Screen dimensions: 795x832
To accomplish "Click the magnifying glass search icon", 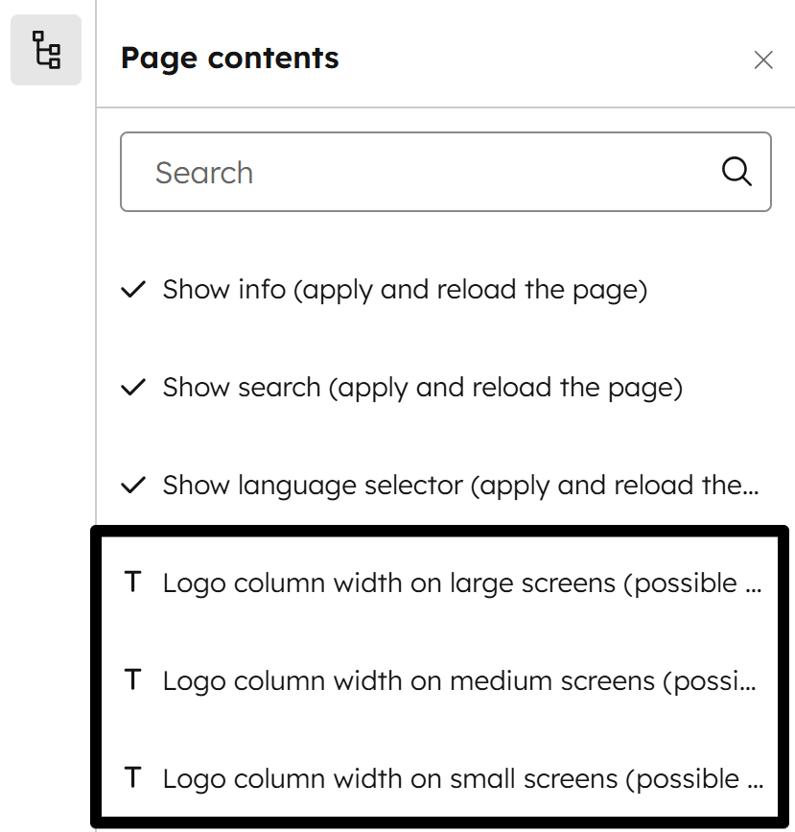I will (x=736, y=171).
